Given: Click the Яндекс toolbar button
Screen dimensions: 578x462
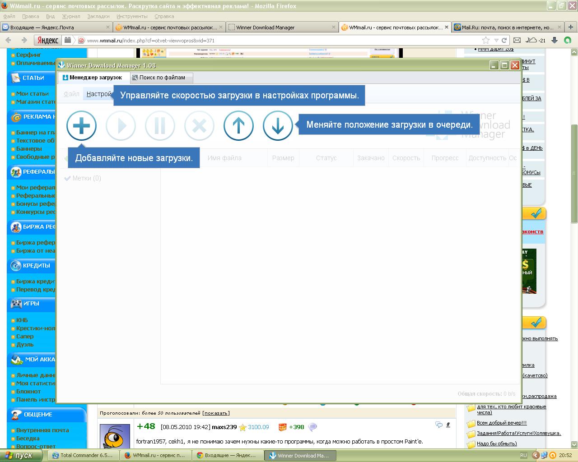Looking at the screenshot, I should point(47,40).
